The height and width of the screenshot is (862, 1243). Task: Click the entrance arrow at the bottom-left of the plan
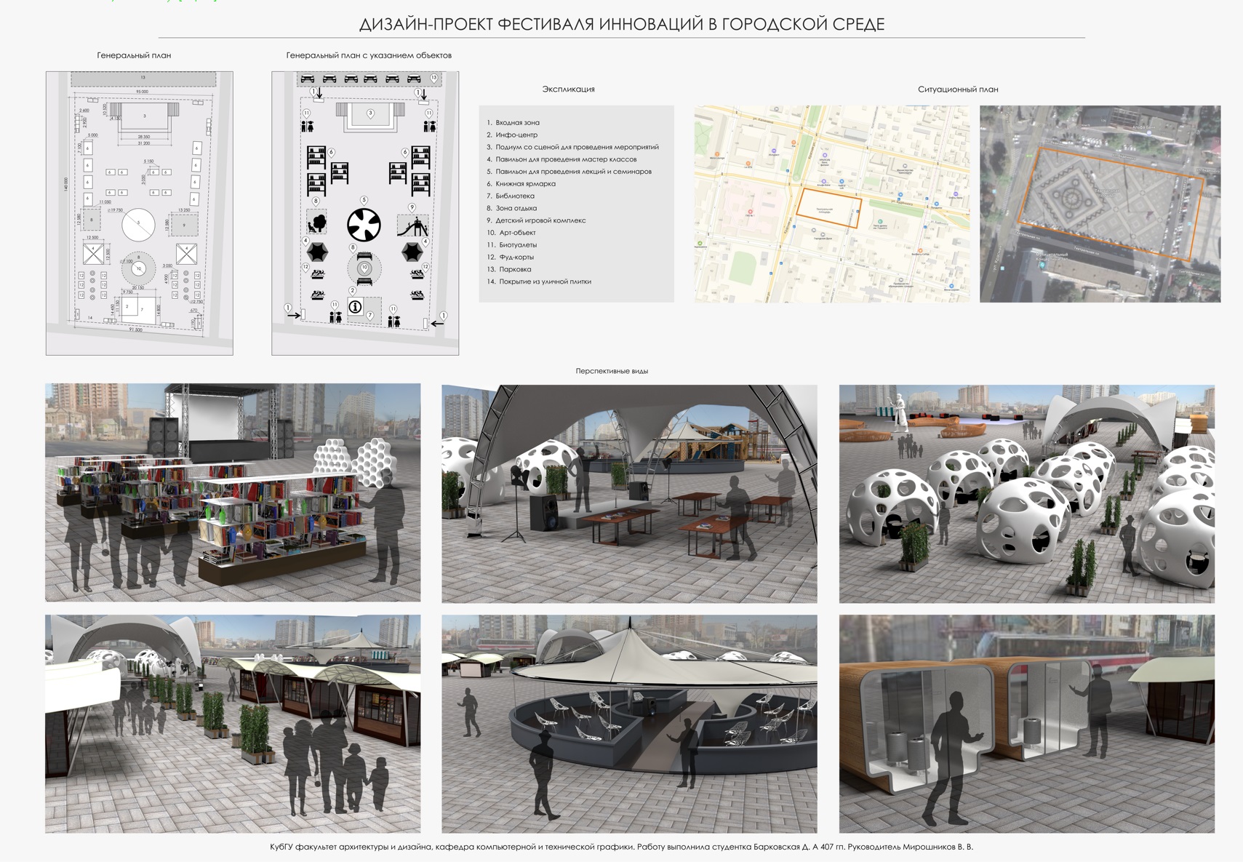coord(294,316)
